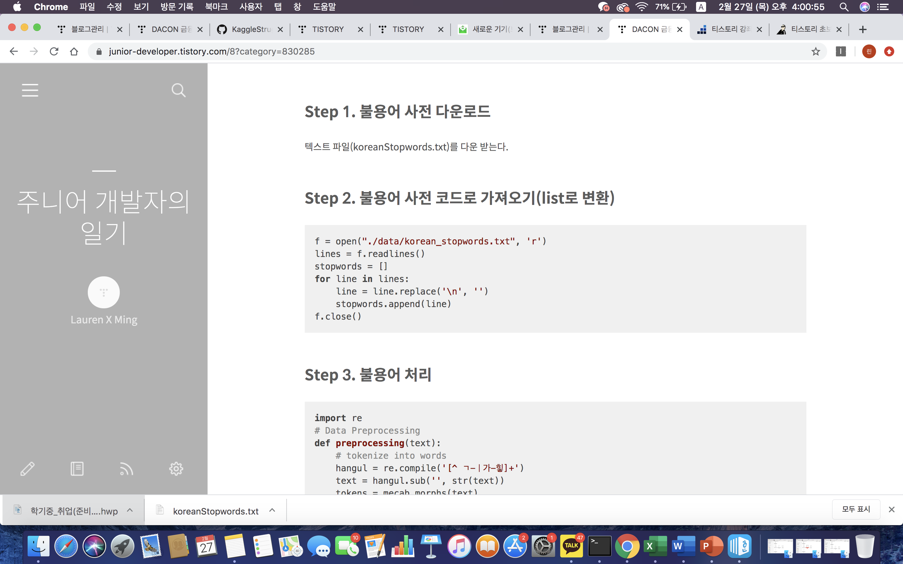This screenshot has height=564, width=903.
Task: Expand the hwp file download chevron
Action: point(130,510)
